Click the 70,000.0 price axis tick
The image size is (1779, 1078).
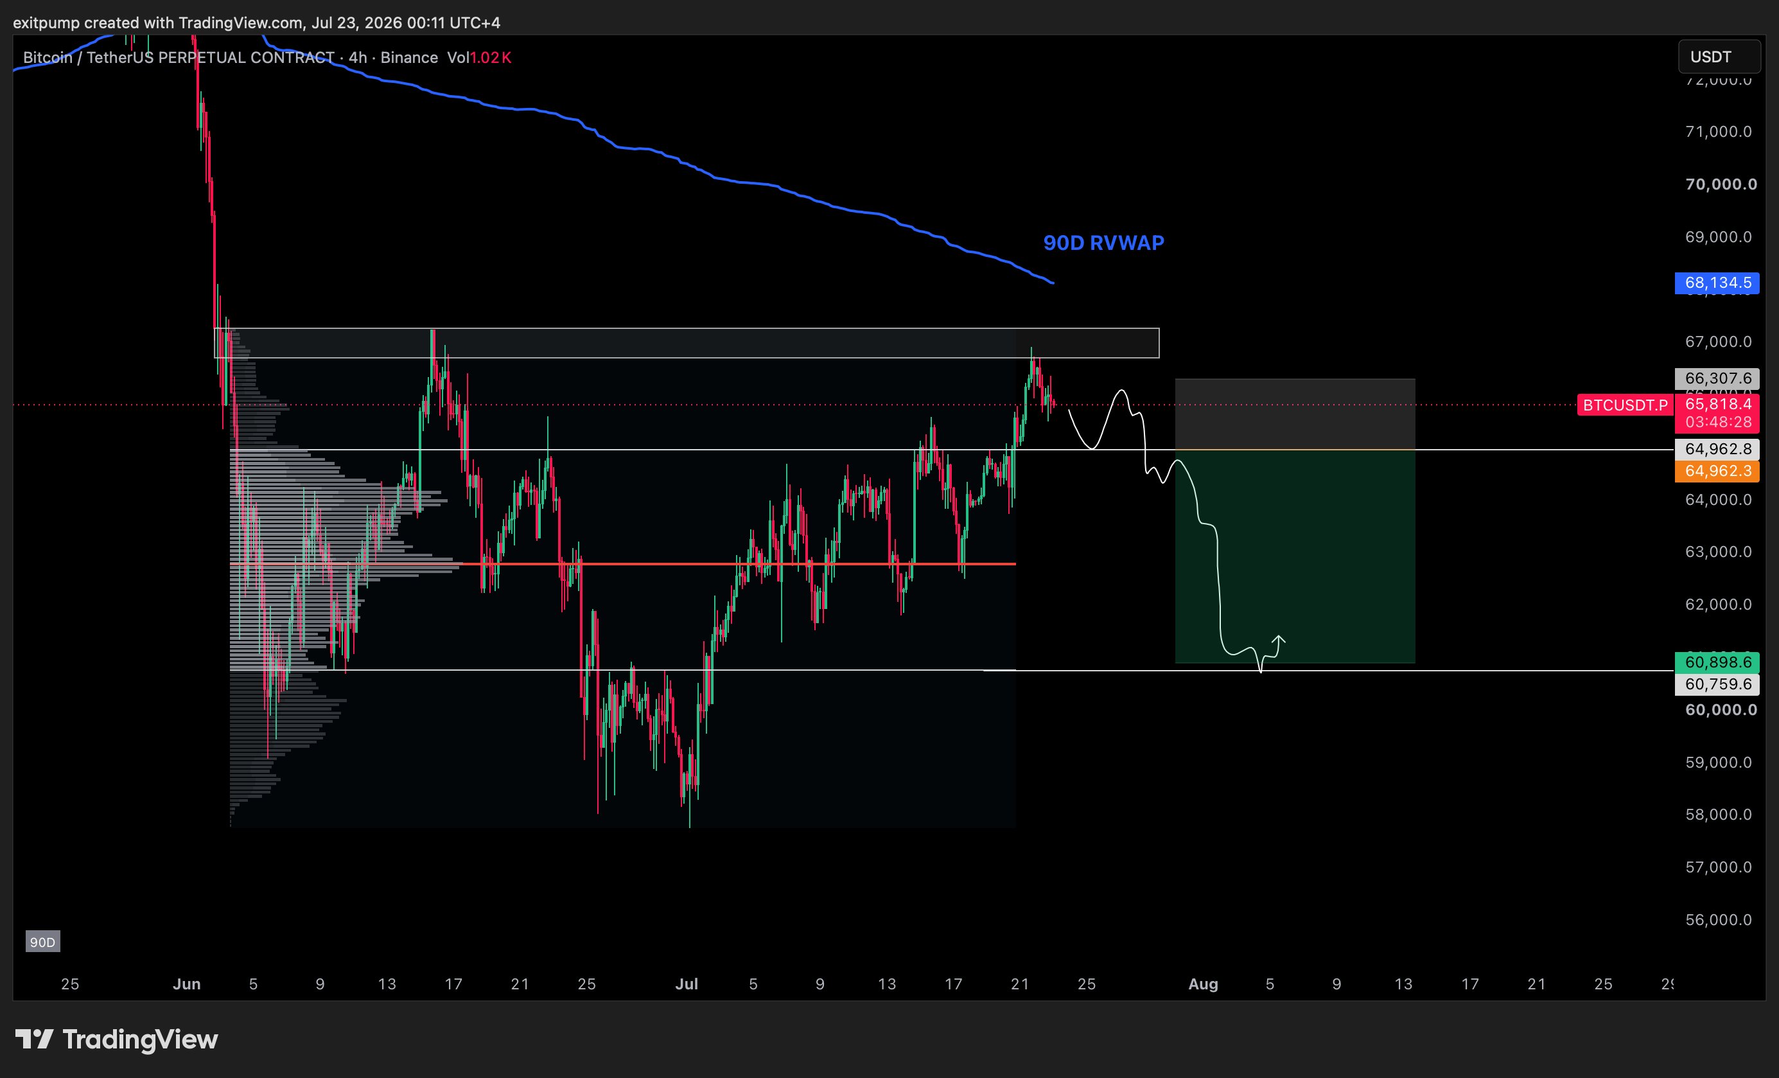pos(1721,184)
